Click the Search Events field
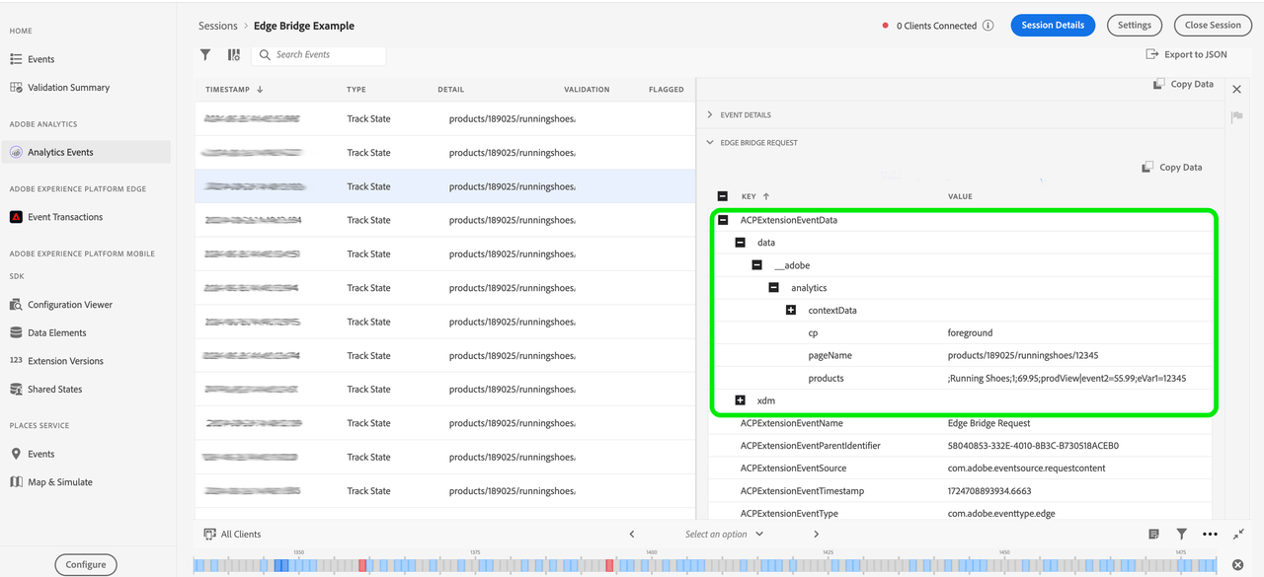The height and width of the screenshot is (577, 1264). pos(319,55)
